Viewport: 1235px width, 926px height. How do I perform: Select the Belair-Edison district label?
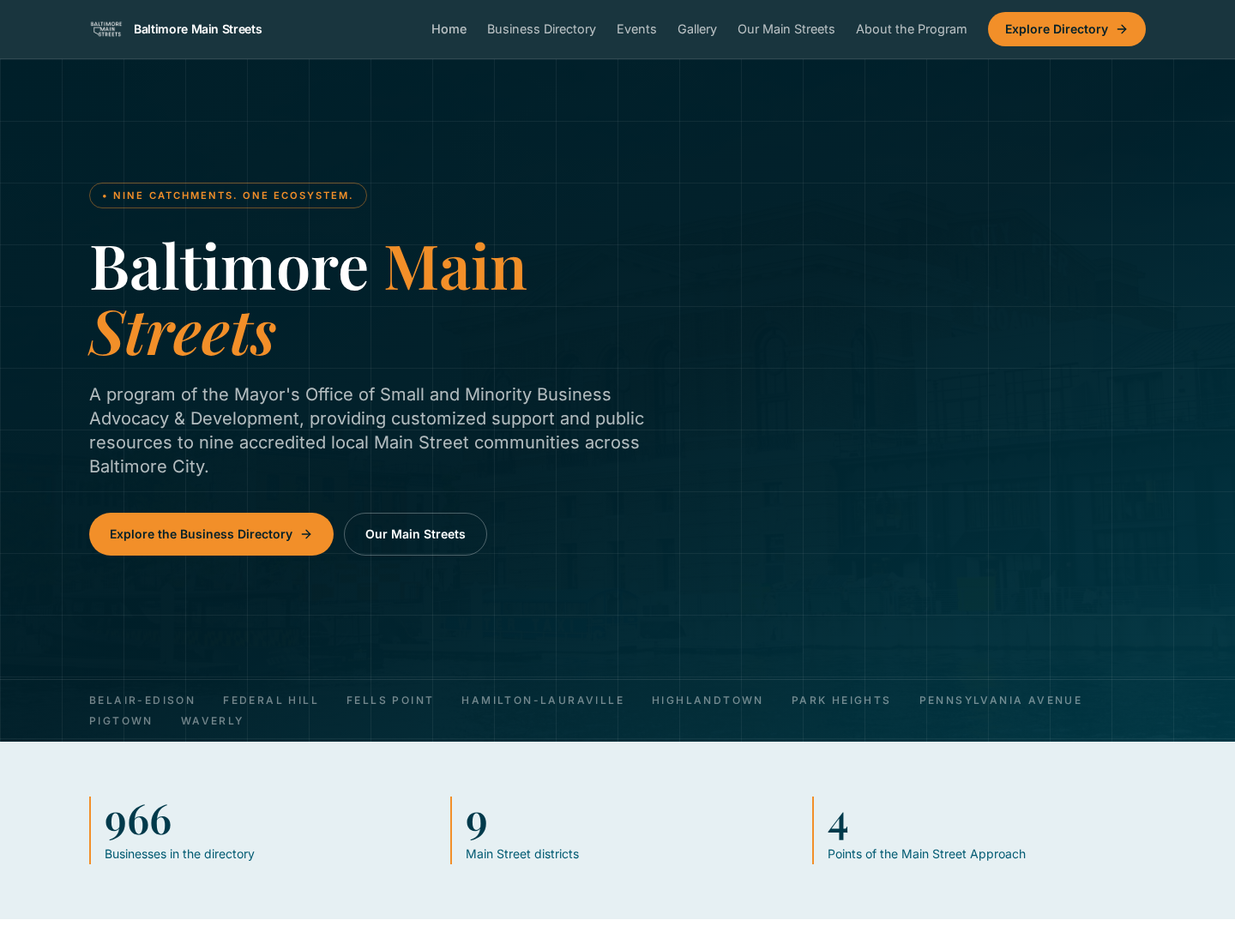click(x=142, y=701)
